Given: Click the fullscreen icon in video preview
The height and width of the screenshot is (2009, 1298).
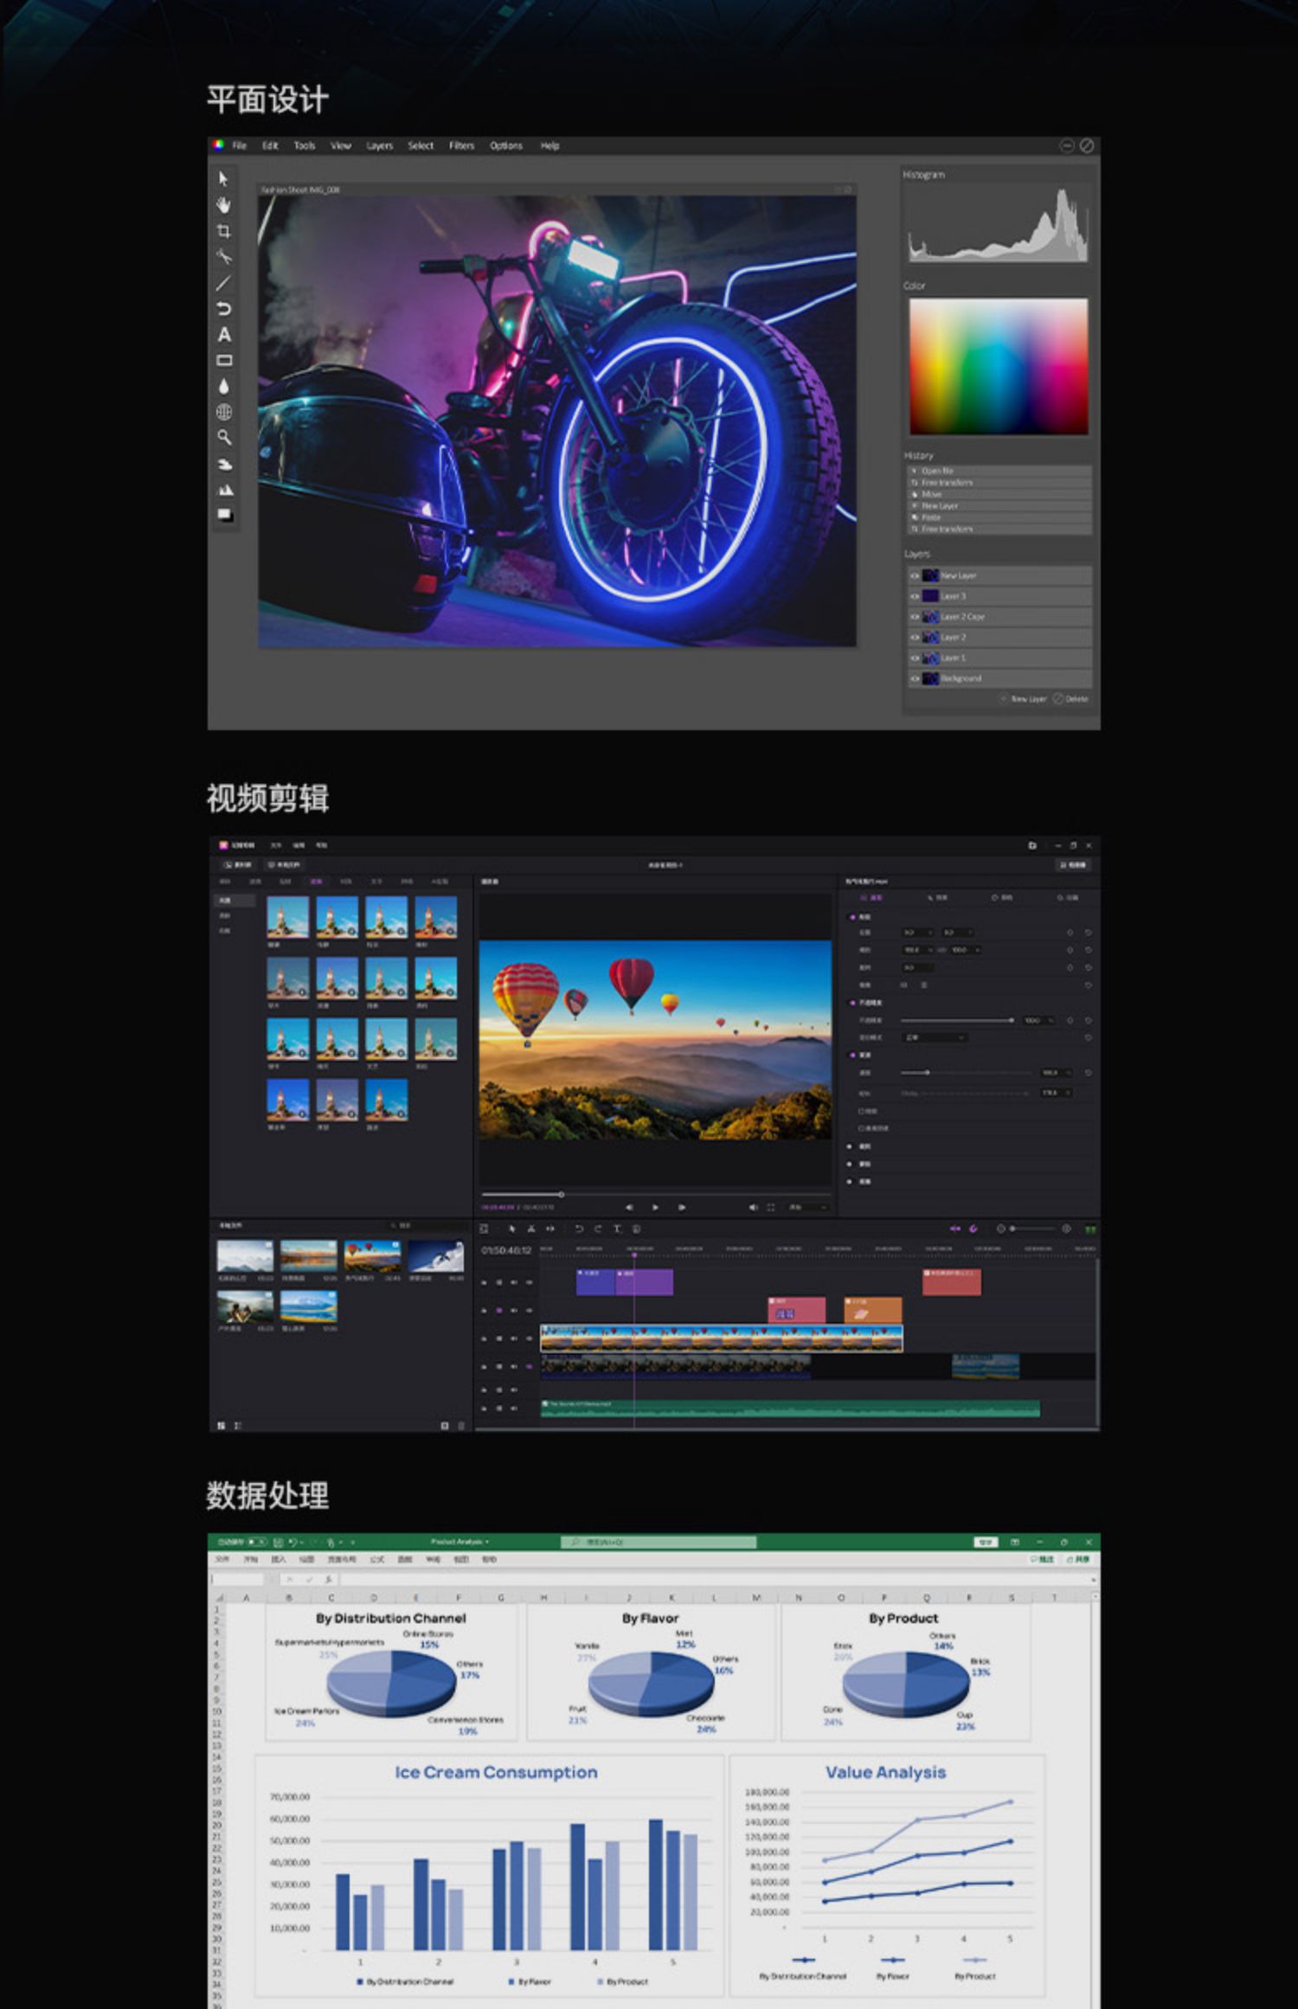Looking at the screenshot, I should 770,1207.
